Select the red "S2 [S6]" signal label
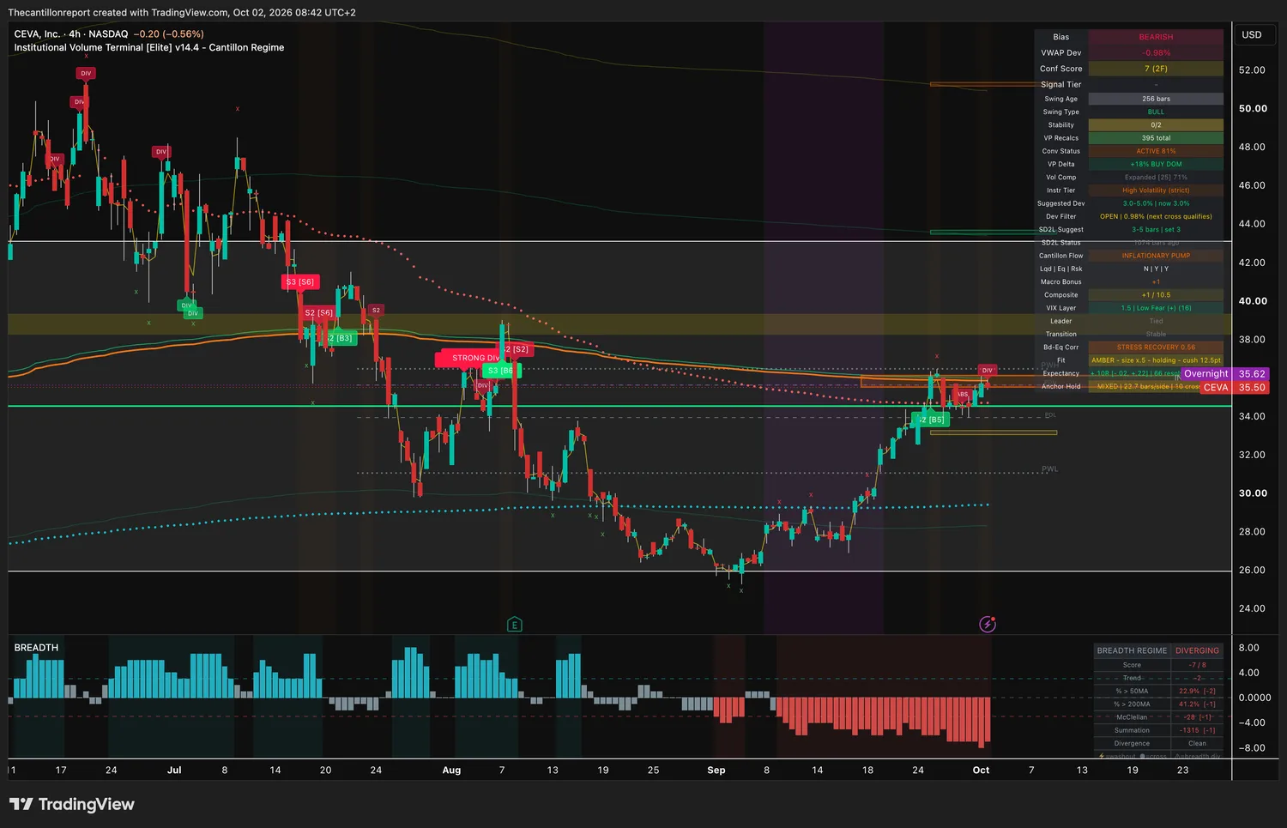Image resolution: width=1287 pixels, height=828 pixels. 318,313
